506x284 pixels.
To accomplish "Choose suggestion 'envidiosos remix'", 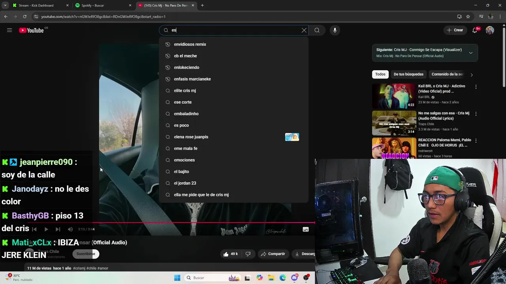I will (x=234, y=44).
